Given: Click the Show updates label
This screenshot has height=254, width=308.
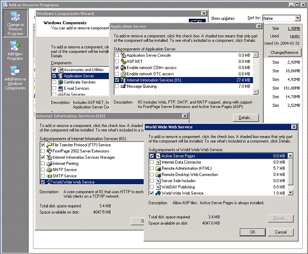Looking at the screenshot, I should tap(223, 19).
